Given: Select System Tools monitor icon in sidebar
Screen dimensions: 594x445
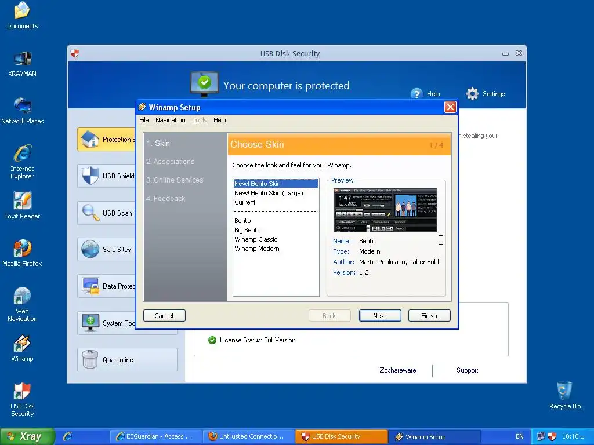Looking at the screenshot, I should 90,323.
